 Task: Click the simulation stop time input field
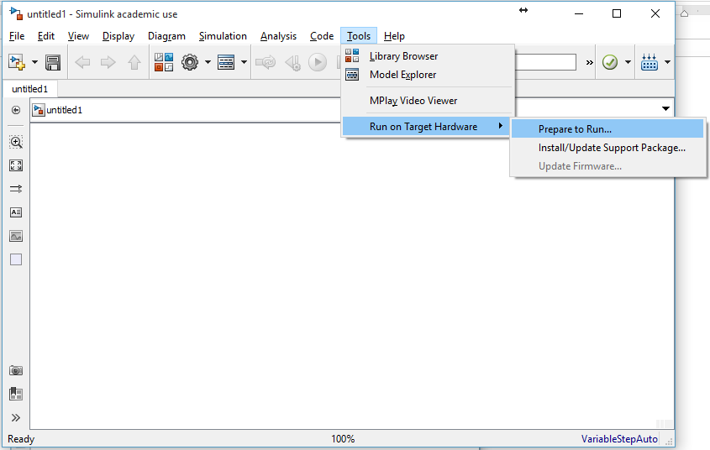point(545,62)
